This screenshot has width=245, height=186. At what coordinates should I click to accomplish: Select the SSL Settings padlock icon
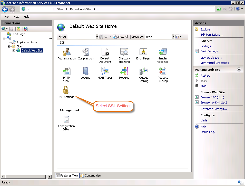(66, 90)
